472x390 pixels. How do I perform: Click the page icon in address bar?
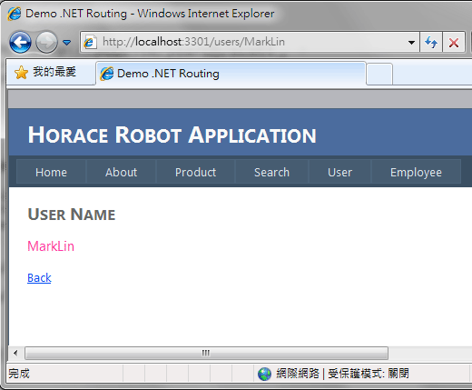[x=90, y=42]
